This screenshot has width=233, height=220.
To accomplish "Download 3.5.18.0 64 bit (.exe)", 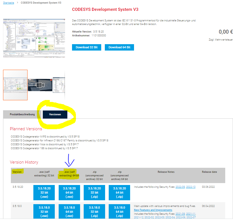I will coord(69,212).
